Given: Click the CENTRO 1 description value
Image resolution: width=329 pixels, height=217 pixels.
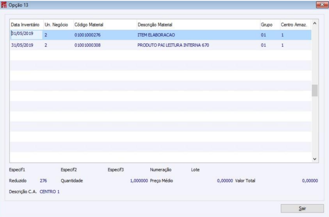Looking at the screenshot, I should click(x=49, y=191).
